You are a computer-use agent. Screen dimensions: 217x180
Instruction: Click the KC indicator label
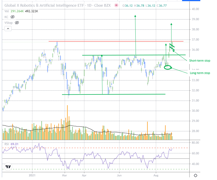pyautogui.click(x=6, y=17)
